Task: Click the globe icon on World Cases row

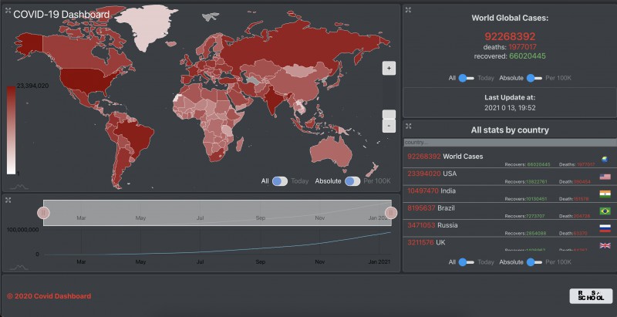Action: 605,160
